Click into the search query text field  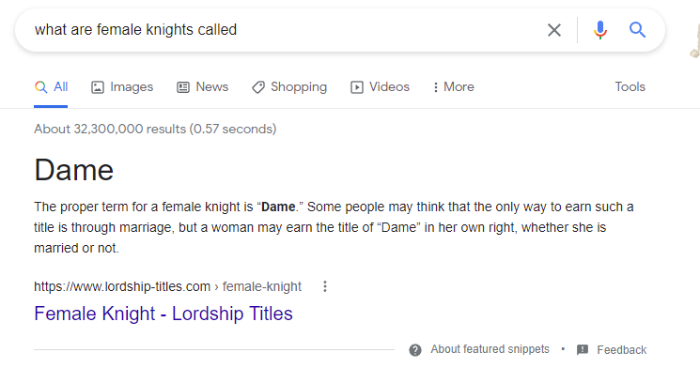pos(286,30)
